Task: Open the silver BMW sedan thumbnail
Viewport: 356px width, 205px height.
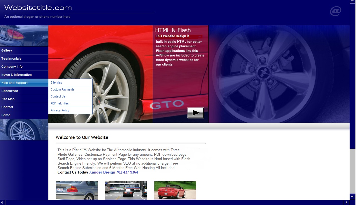Action: pos(77,190)
